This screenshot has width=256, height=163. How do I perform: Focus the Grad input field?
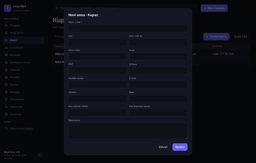(158, 56)
